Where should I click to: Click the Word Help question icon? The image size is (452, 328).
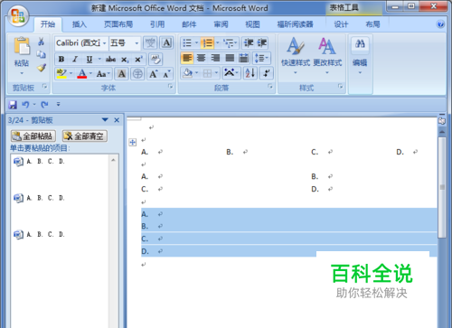(x=440, y=24)
